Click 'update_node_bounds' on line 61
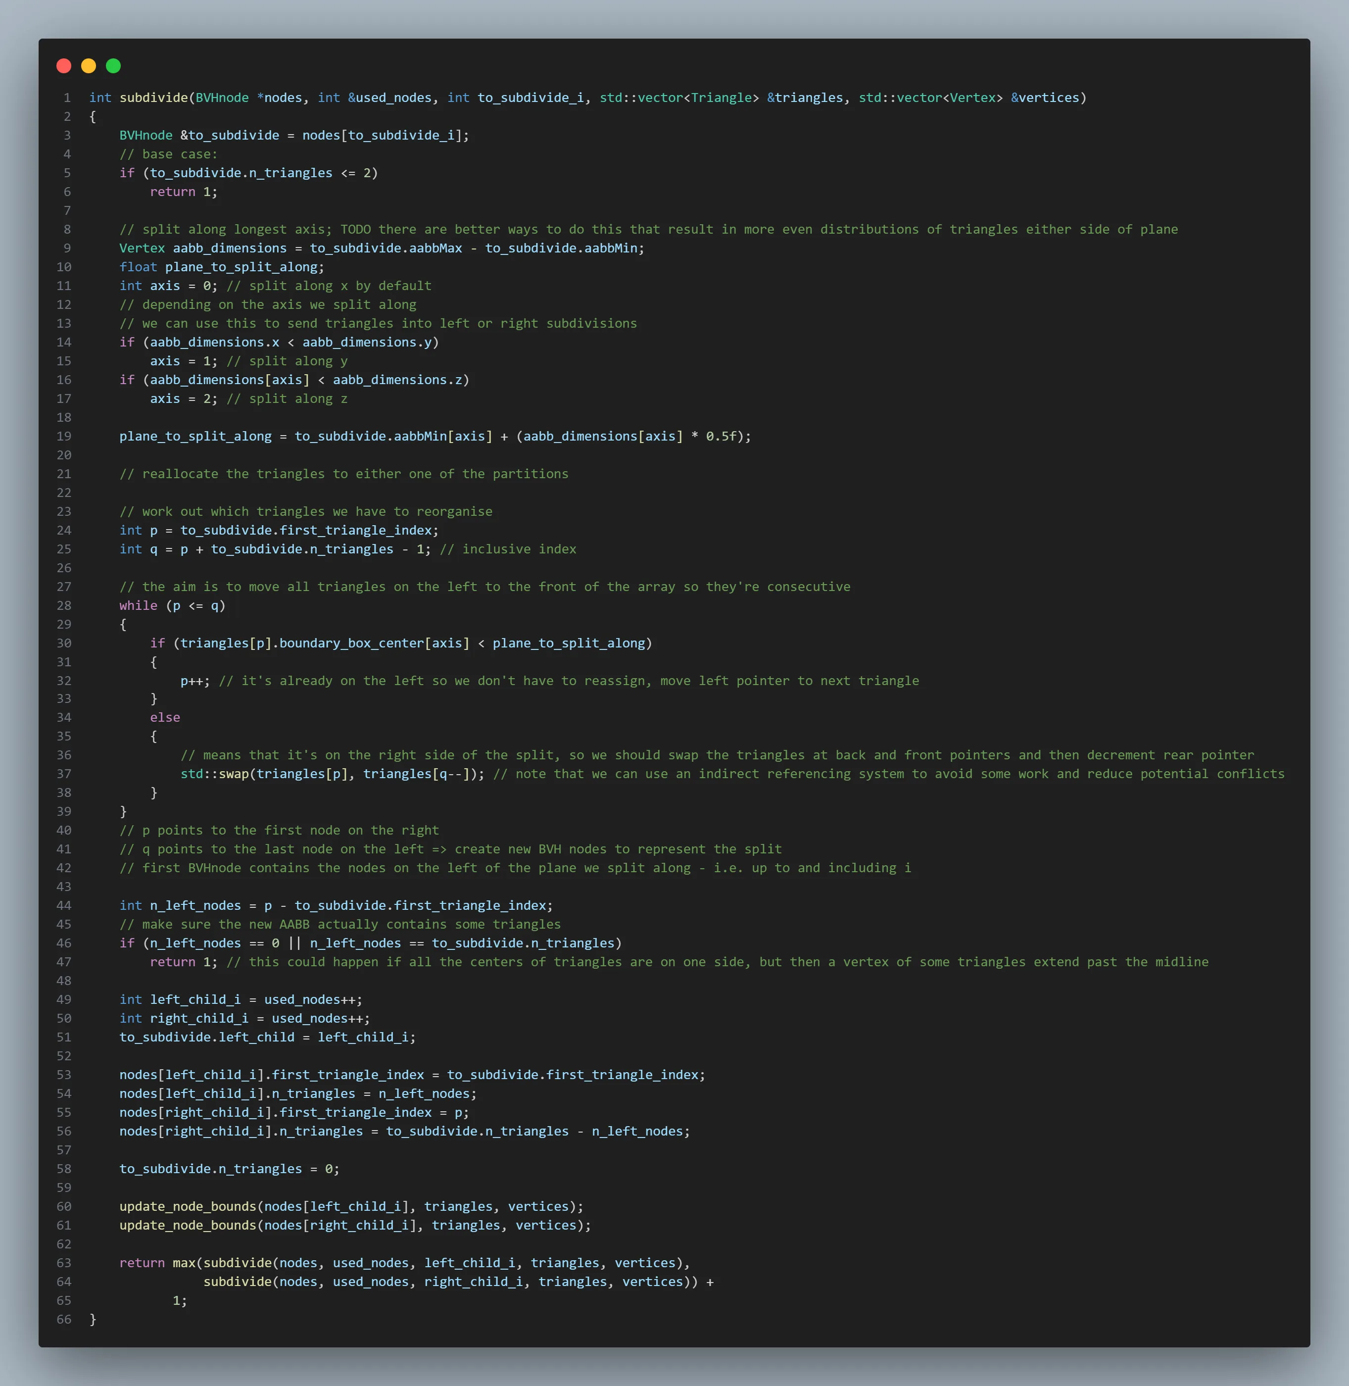Image resolution: width=1349 pixels, height=1386 pixels. (188, 1225)
